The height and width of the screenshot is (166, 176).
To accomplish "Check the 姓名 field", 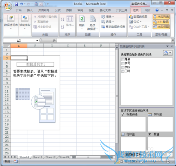I will coord(123,59).
